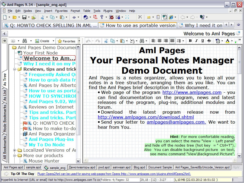
Task: Switch to the 'How to use as portable version' tab
Action: [138, 25]
